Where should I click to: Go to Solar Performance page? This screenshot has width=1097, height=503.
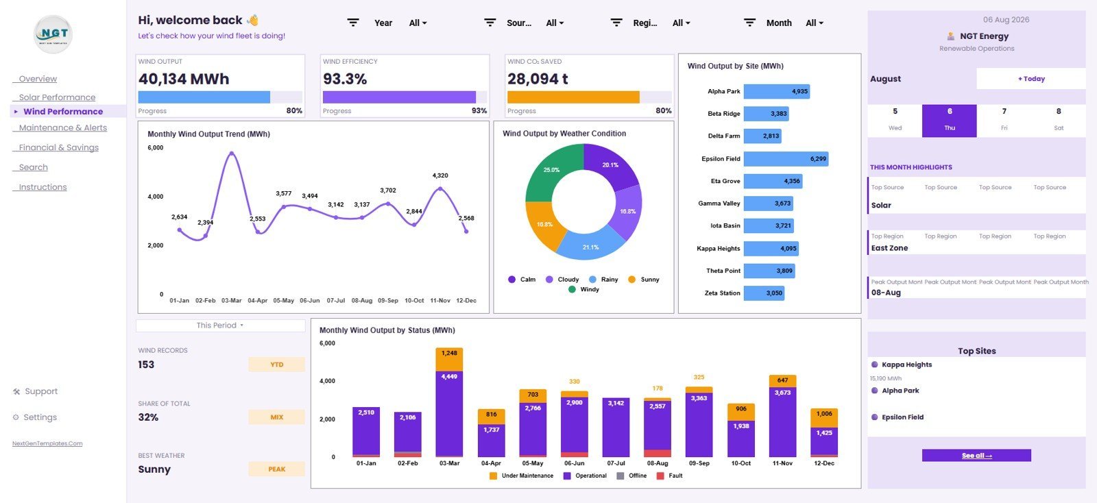(x=57, y=97)
